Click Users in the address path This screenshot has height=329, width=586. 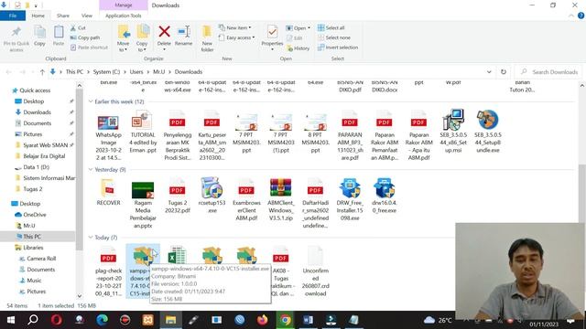click(x=136, y=72)
